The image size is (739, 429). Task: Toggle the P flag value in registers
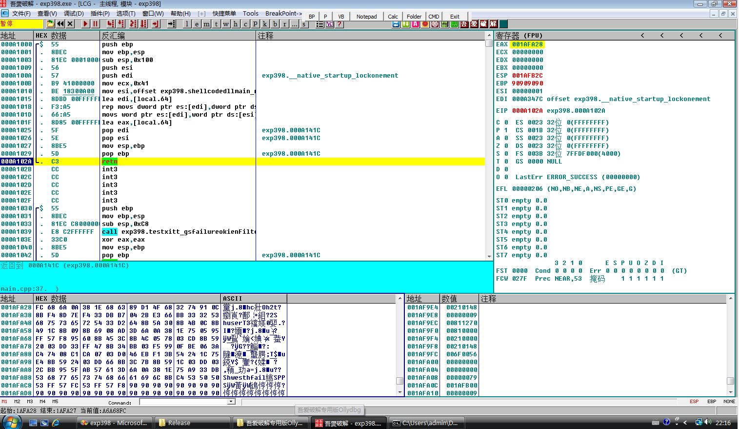click(x=506, y=130)
